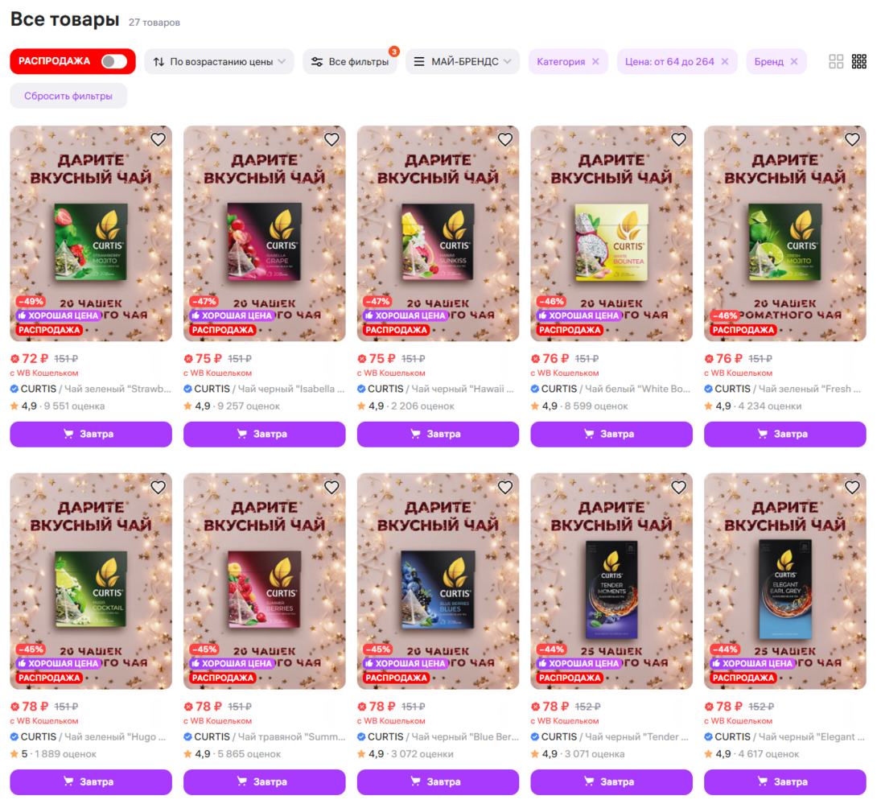
Task: Add Elegant Earl Grey to favorites
Action: coord(852,488)
